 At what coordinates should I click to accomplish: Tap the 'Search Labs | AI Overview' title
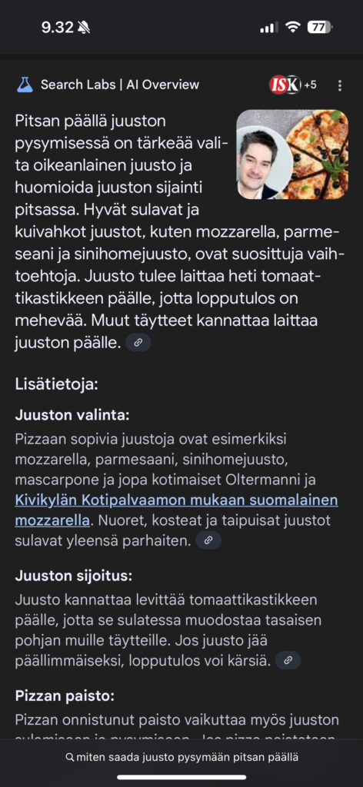pos(120,85)
